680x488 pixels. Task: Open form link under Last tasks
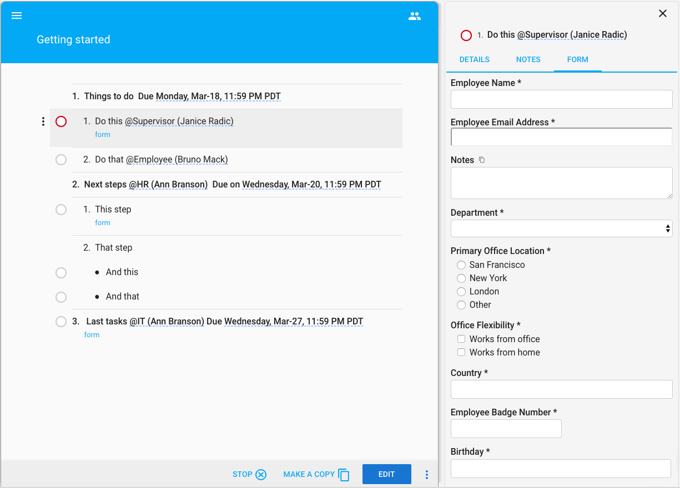click(92, 335)
